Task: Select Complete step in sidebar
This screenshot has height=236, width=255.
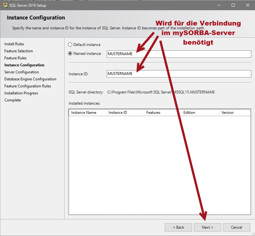Action: tap(13, 100)
